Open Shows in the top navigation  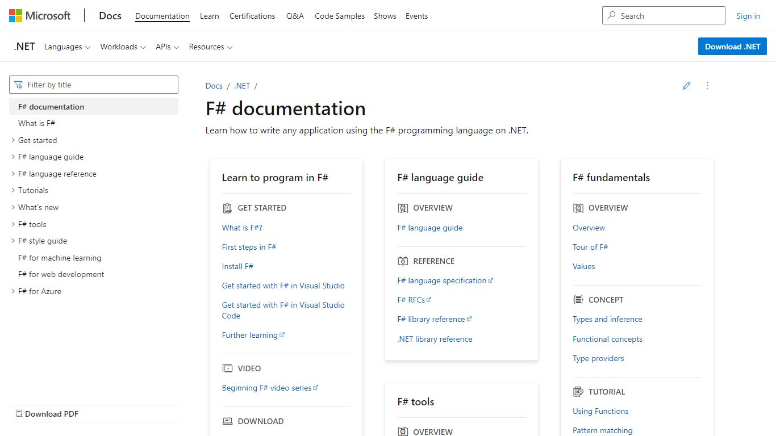[385, 16]
